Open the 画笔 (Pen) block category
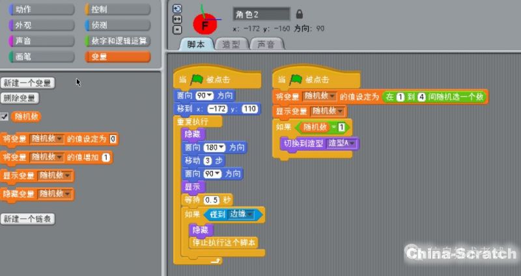This screenshot has height=276, width=521. (x=38, y=56)
